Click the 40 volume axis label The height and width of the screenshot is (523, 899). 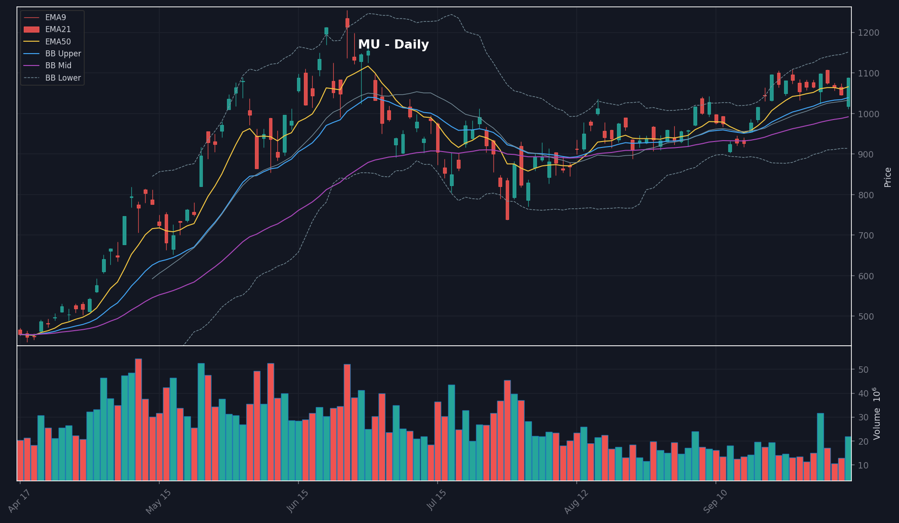(864, 393)
